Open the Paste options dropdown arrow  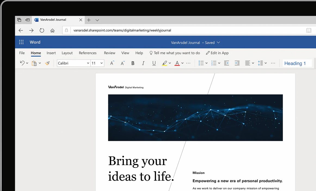pos(40,63)
